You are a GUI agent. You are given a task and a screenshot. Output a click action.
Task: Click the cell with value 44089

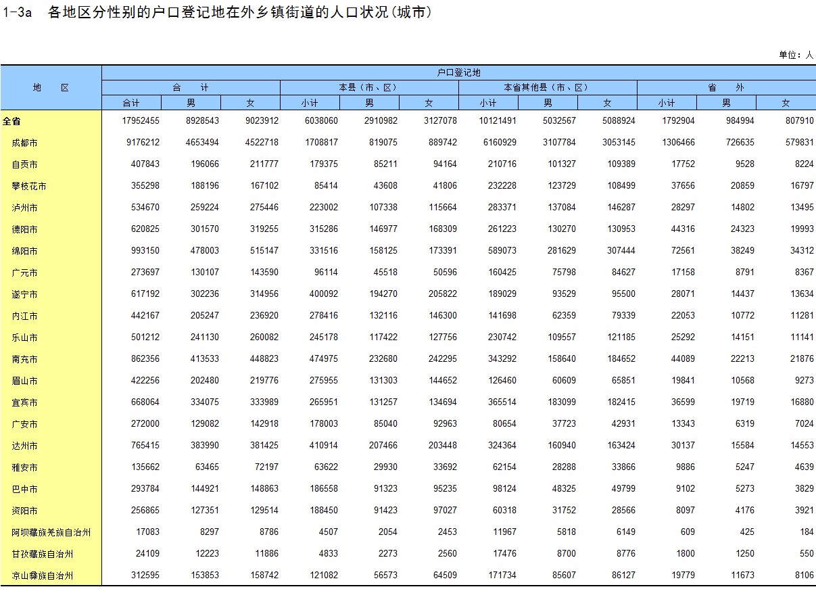[x=683, y=359]
